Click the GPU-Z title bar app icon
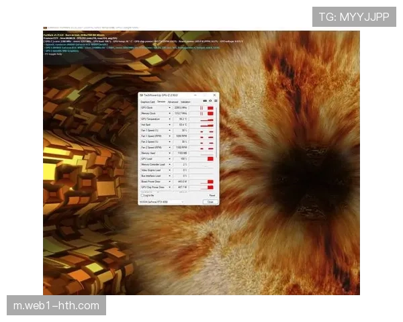The width and height of the screenshot is (403, 322). [x=142, y=96]
